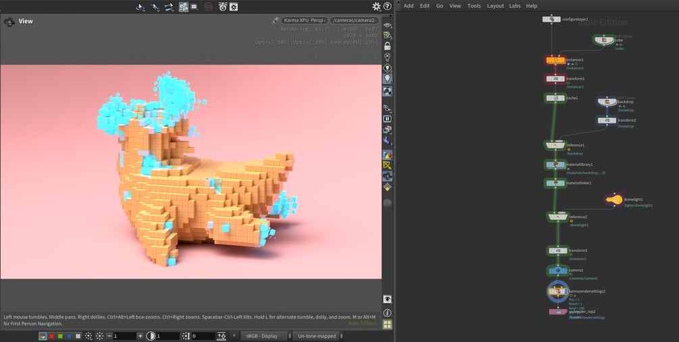
Task: Open the Edit menu in network editor
Action: click(x=425, y=6)
